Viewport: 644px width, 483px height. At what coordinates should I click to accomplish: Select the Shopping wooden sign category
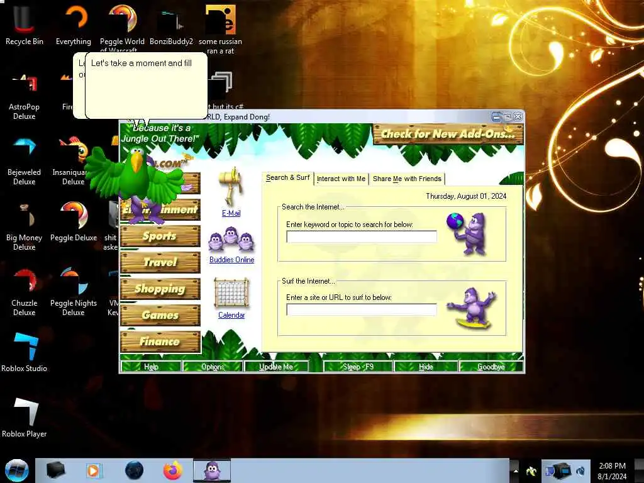click(x=160, y=289)
